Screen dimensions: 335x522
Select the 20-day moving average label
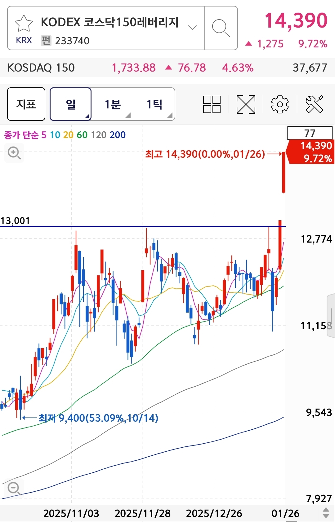pyautogui.click(x=68, y=135)
